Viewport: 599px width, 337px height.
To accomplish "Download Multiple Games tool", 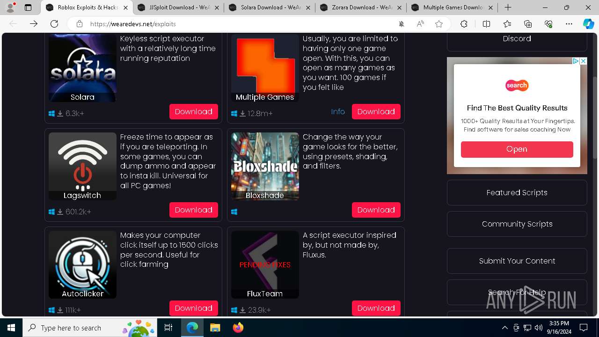I will (376, 112).
